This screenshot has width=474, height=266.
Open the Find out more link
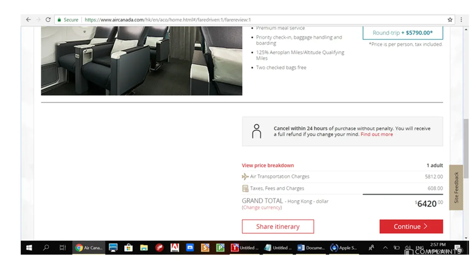point(376,134)
